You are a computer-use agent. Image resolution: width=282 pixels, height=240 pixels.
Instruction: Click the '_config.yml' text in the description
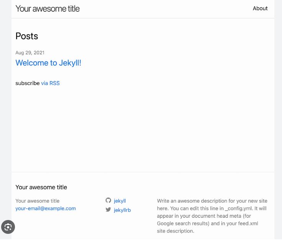(239, 208)
